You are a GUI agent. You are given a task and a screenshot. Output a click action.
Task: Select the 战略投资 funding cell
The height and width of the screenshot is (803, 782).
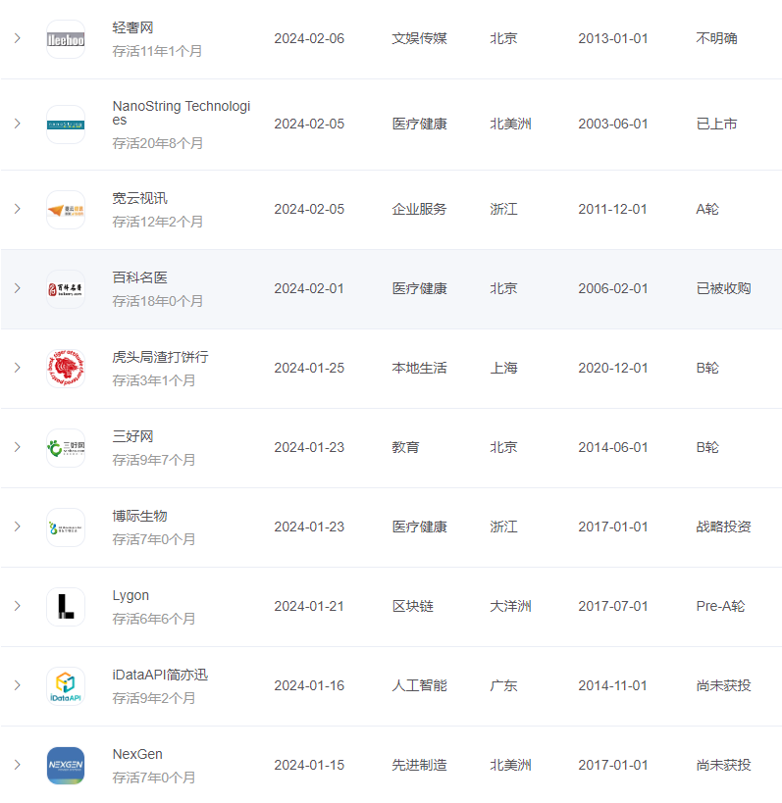[x=723, y=527]
